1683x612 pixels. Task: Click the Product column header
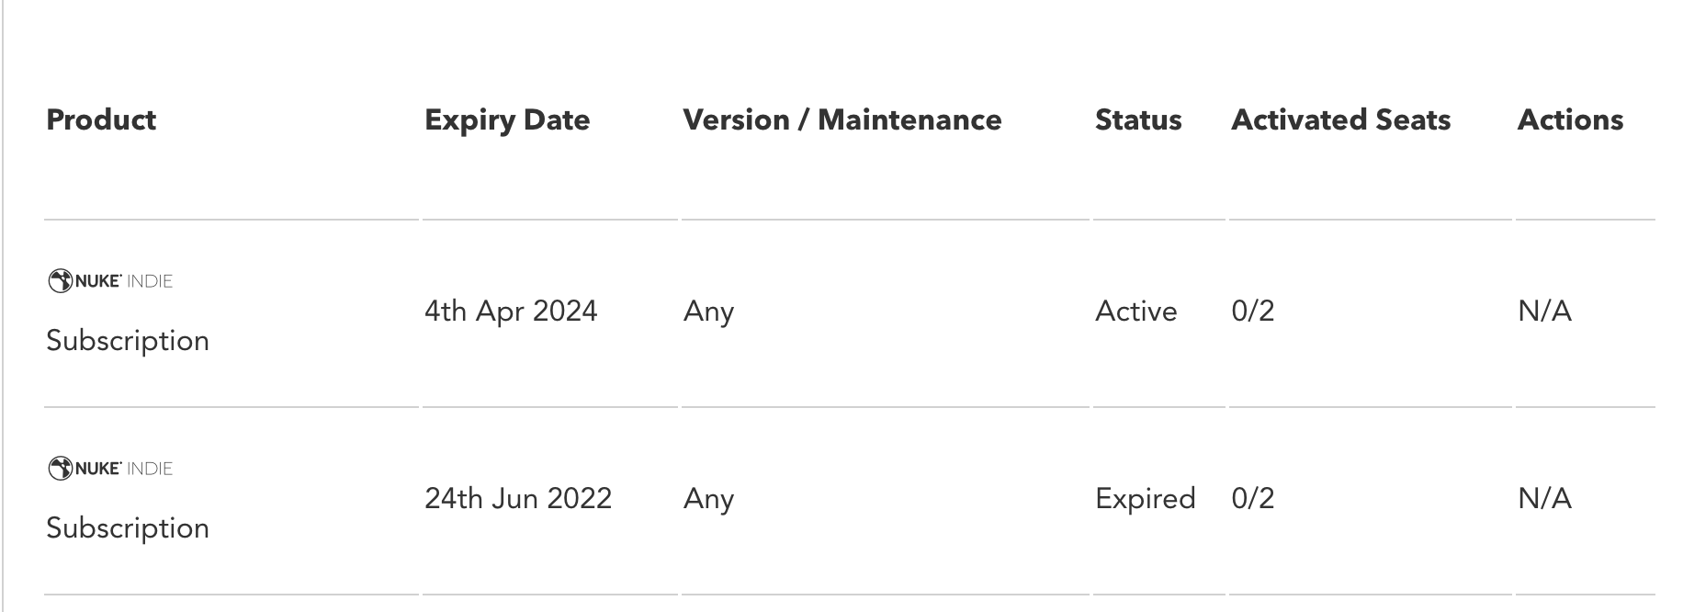click(101, 119)
